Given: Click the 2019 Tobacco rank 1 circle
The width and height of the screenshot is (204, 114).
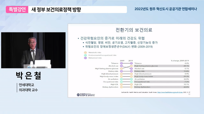Looking at the screenshot, I should (x=131, y=63).
